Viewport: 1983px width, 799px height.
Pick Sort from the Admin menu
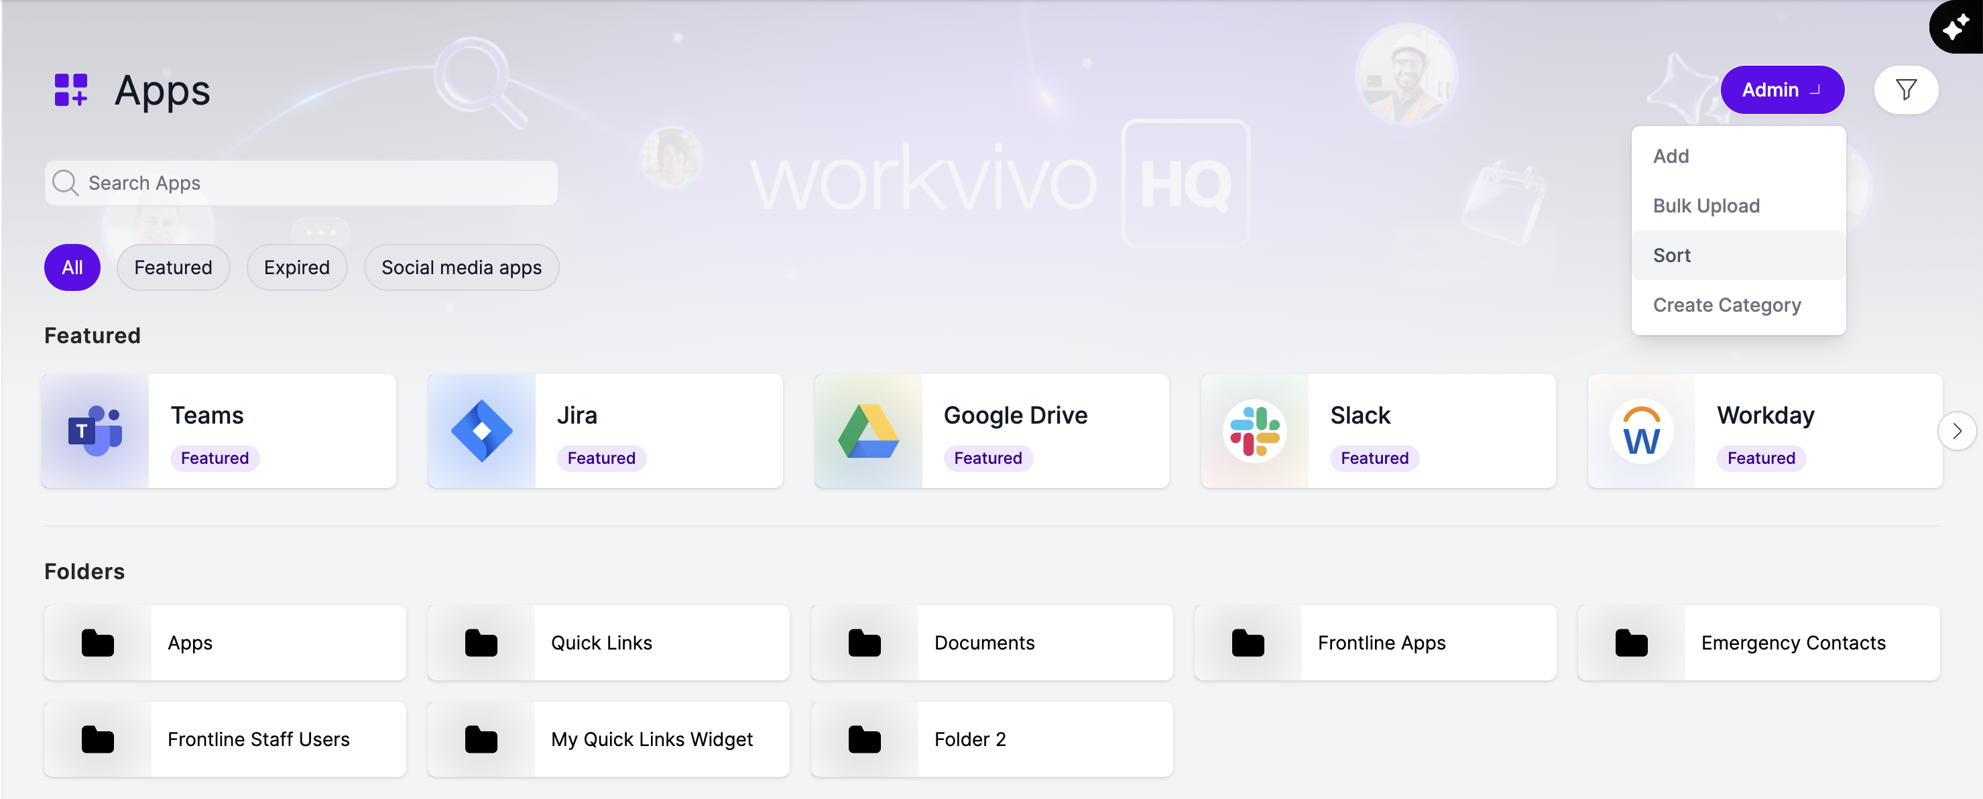coord(1738,255)
